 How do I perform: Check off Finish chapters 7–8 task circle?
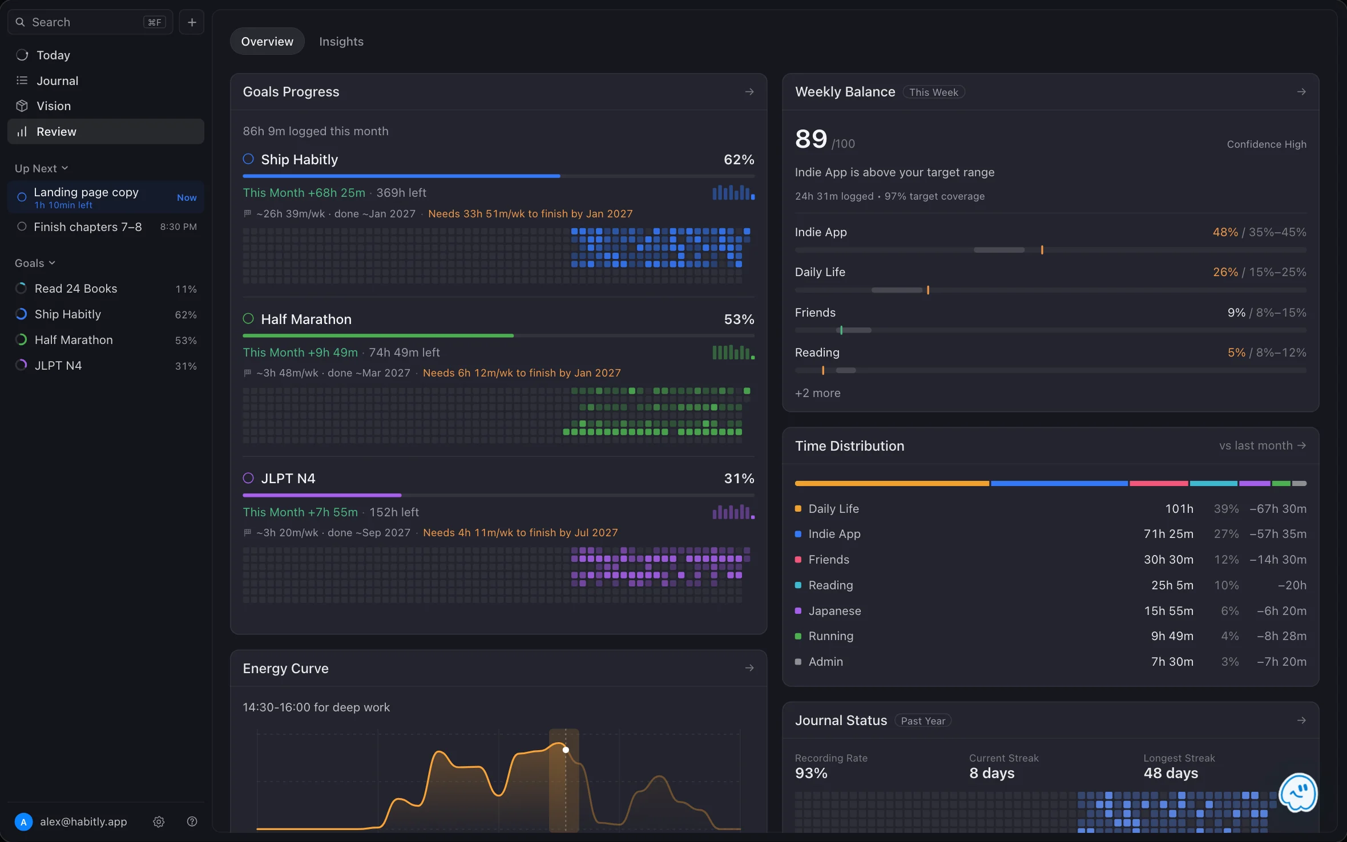pos(22,226)
